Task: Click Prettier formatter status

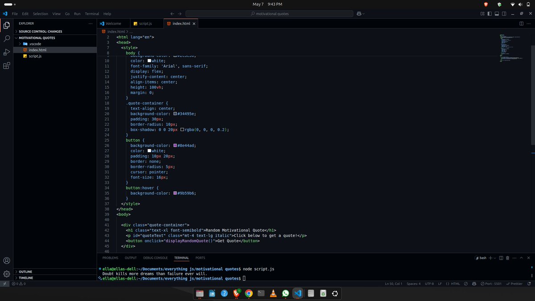Action: pos(514,284)
